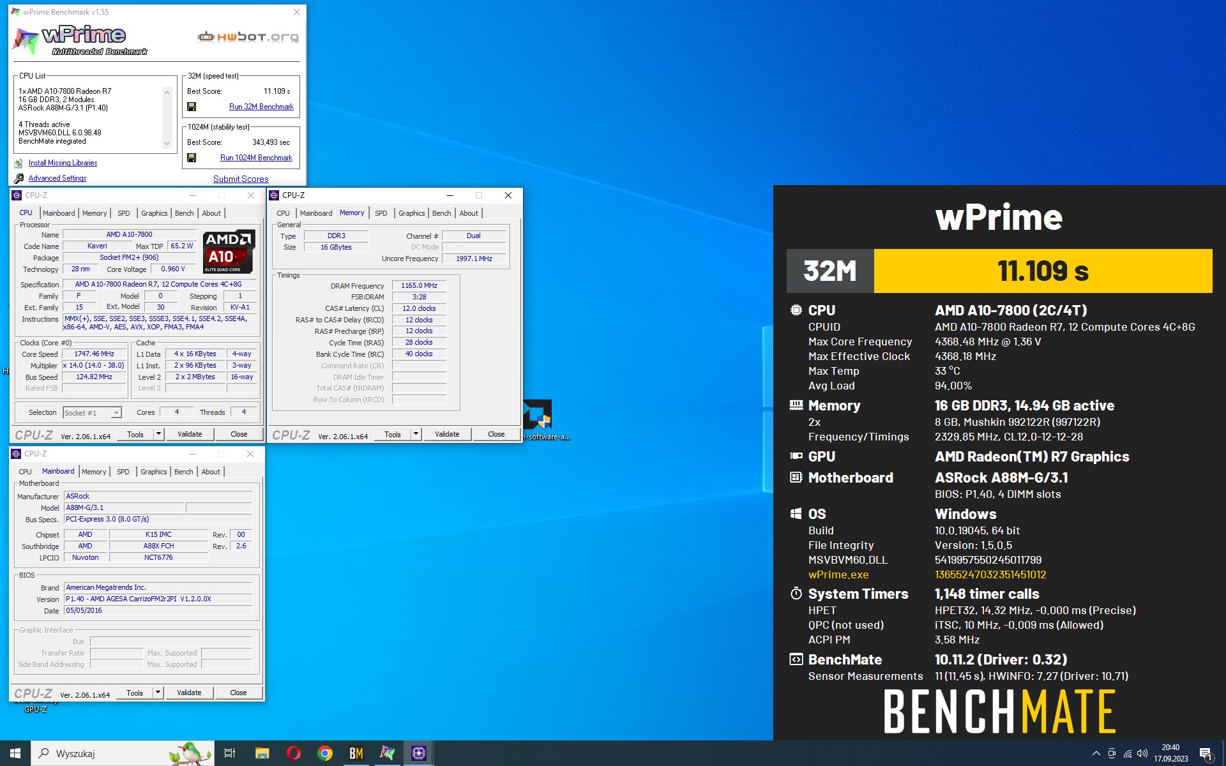Click the DRAM Frequency 1165.0 MHz field
This screenshot has width=1226, height=766.
click(x=419, y=286)
